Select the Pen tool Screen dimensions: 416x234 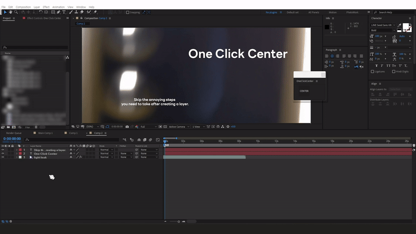pos(58,11)
